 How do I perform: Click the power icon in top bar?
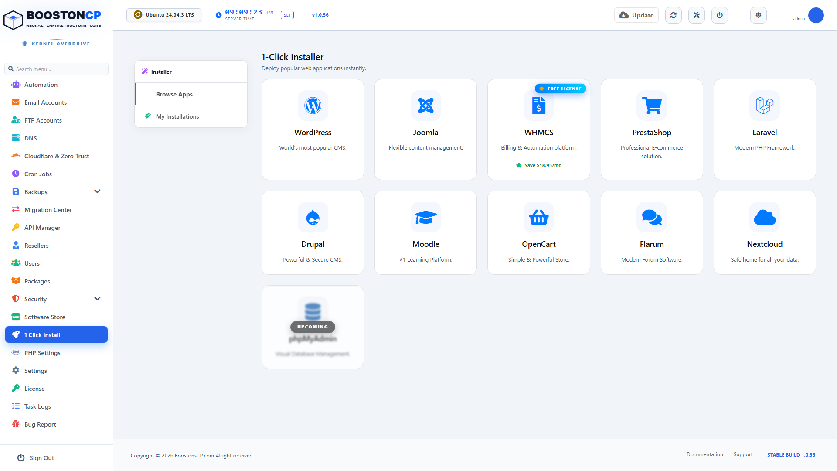720,15
